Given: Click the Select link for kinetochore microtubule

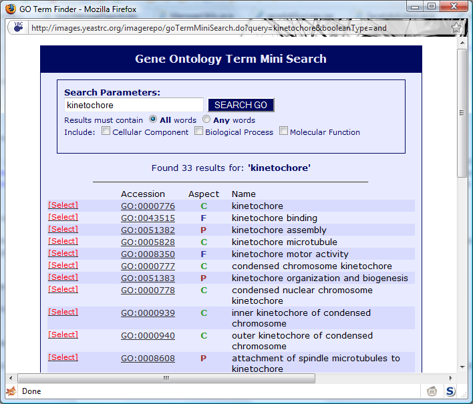Looking at the screenshot, I should (x=63, y=241).
